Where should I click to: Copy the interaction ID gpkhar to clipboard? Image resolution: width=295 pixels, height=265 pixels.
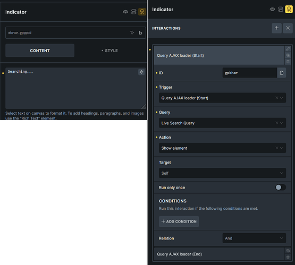(x=282, y=73)
